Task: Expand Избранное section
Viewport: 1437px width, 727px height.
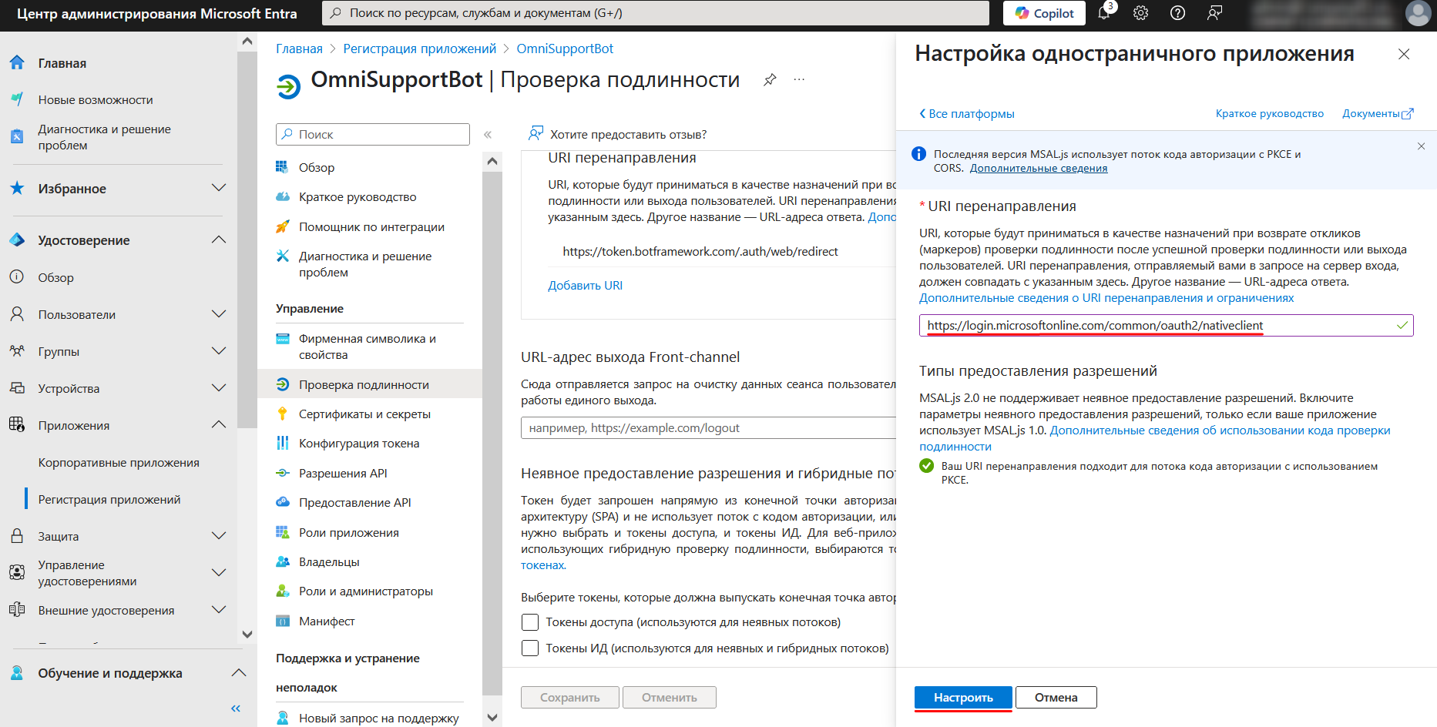Action: (219, 189)
